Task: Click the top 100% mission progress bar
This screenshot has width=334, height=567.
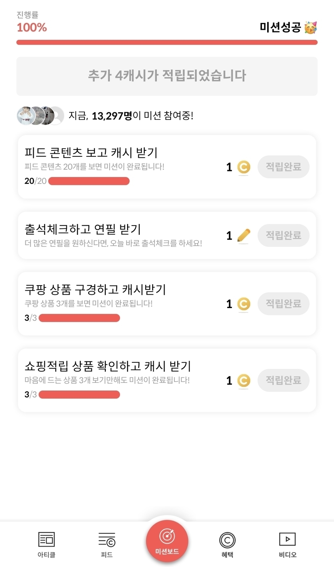Action: click(x=167, y=42)
